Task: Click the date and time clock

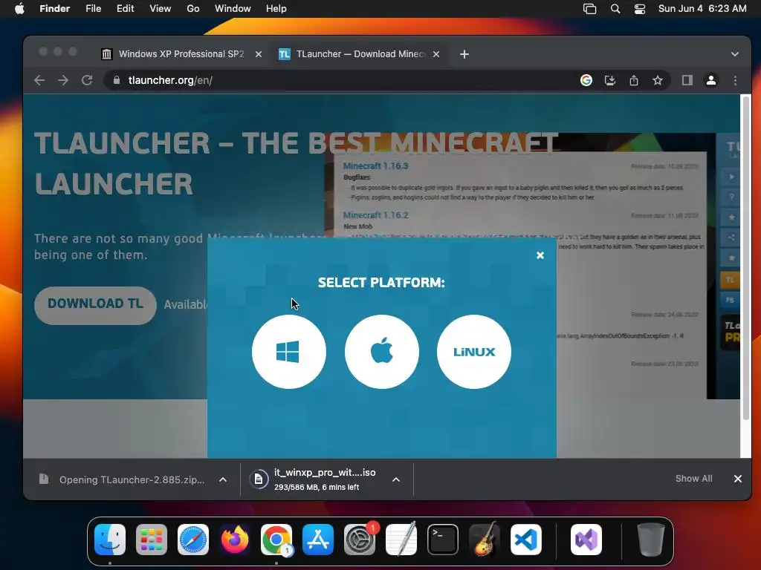Action: [x=702, y=9]
